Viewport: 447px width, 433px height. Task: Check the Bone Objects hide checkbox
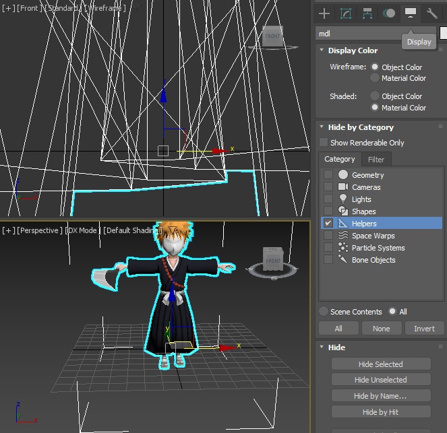(x=328, y=259)
